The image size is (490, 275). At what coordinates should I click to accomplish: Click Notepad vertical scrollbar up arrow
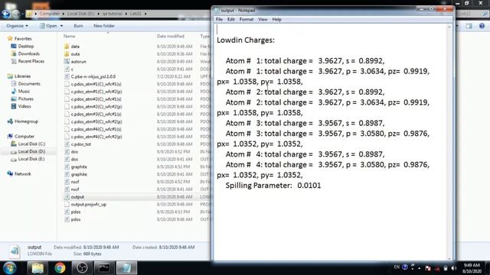pos(449,27)
